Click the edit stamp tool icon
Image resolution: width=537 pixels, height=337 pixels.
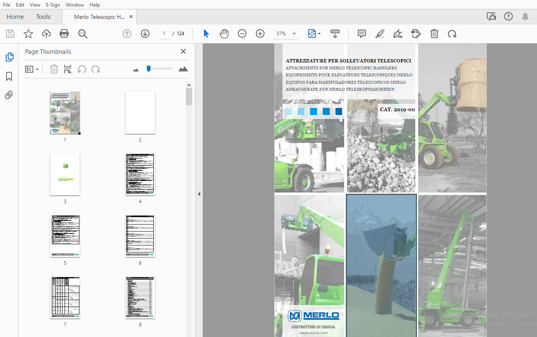[x=416, y=34]
